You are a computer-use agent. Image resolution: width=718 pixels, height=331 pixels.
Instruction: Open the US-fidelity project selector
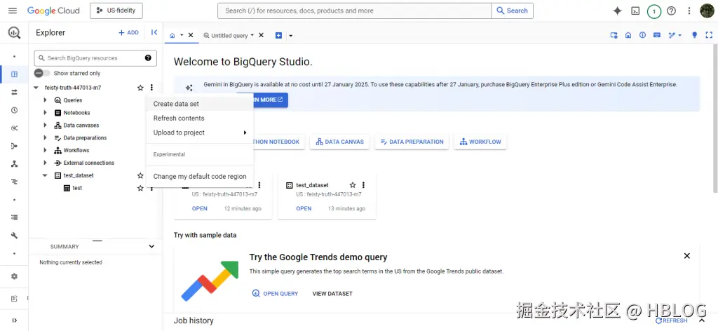[116, 11]
